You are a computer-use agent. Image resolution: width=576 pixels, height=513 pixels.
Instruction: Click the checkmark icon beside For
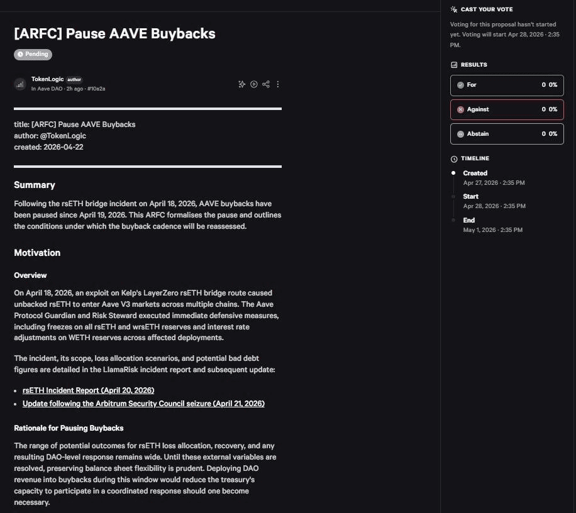(x=460, y=85)
